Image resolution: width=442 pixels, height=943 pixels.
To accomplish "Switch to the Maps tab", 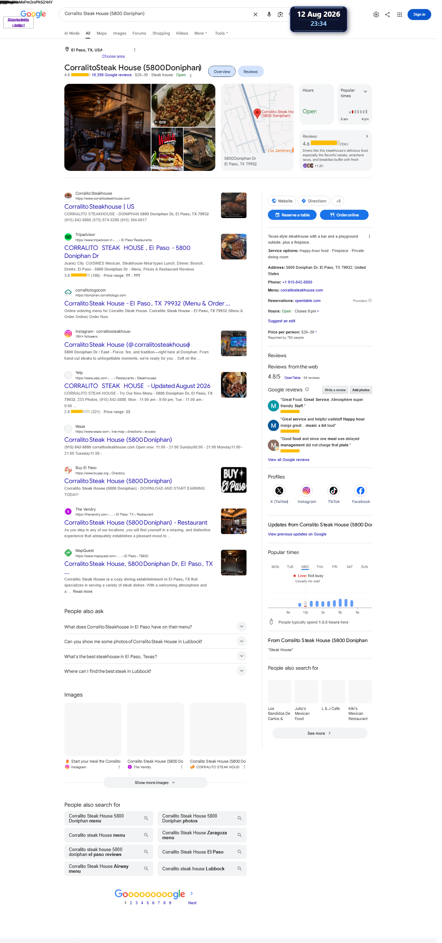I will click(x=101, y=33).
